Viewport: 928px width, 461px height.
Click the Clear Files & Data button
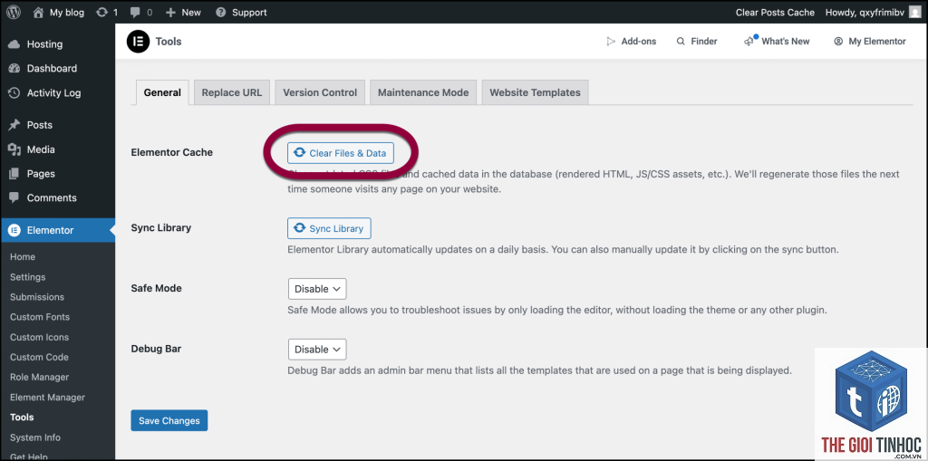341,153
